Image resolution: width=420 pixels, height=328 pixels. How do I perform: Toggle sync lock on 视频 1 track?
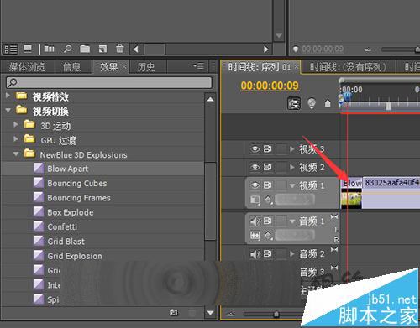coord(267,185)
